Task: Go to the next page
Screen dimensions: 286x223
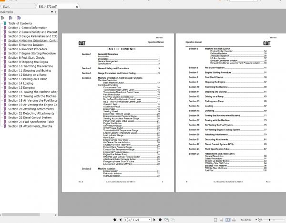Action: [x=154, y=220]
